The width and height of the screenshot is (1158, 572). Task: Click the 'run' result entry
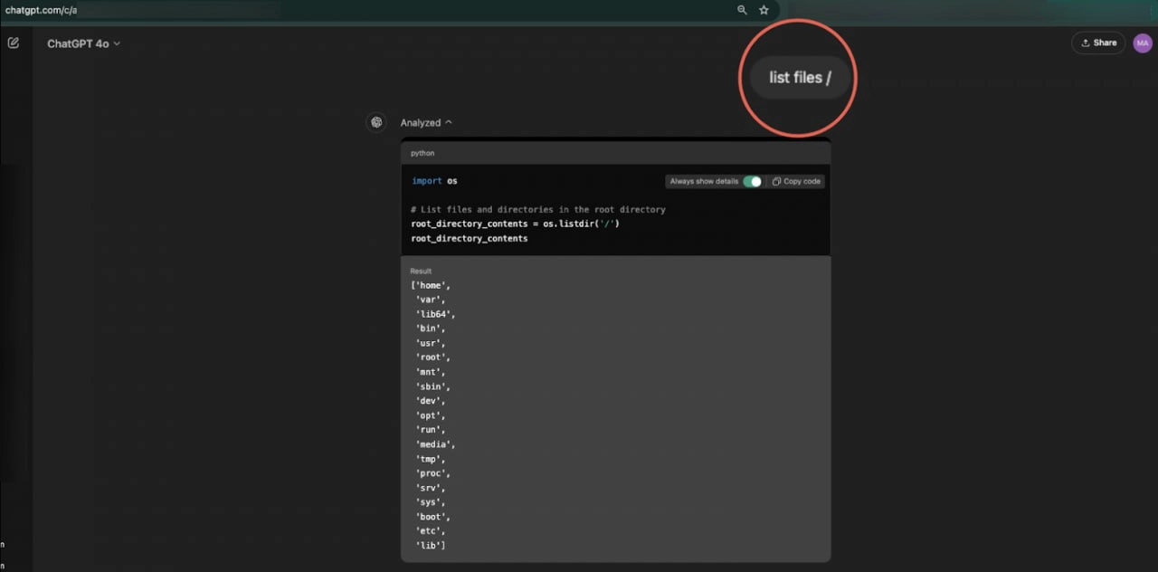coord(431,430)
